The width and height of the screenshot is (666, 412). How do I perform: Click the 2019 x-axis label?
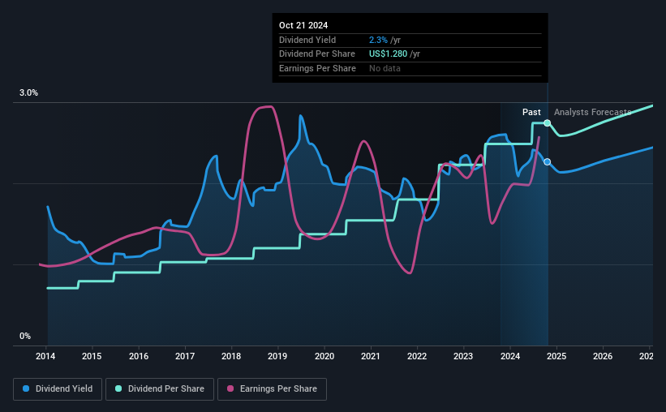click(x=277, y=356)
